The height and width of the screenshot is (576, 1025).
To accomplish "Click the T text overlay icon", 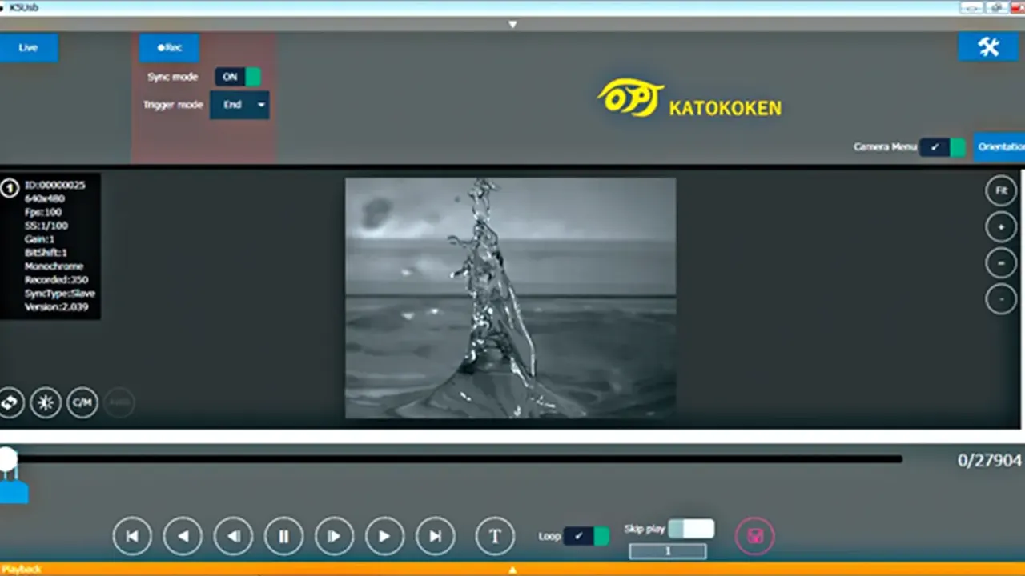I will (x=495, y=536).
